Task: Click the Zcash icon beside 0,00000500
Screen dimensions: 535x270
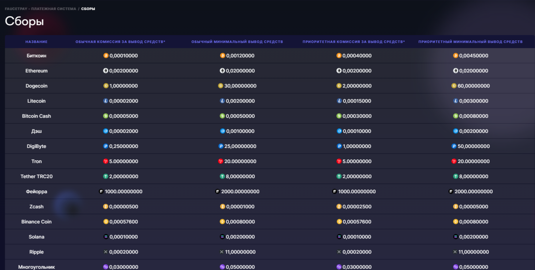Action: click(x=106, y=207)
